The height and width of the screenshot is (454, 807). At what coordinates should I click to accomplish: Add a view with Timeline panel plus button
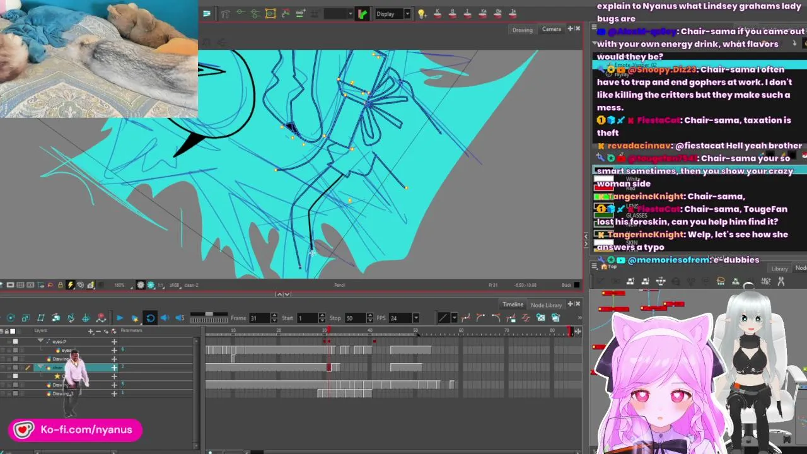[x=570, y=304]
